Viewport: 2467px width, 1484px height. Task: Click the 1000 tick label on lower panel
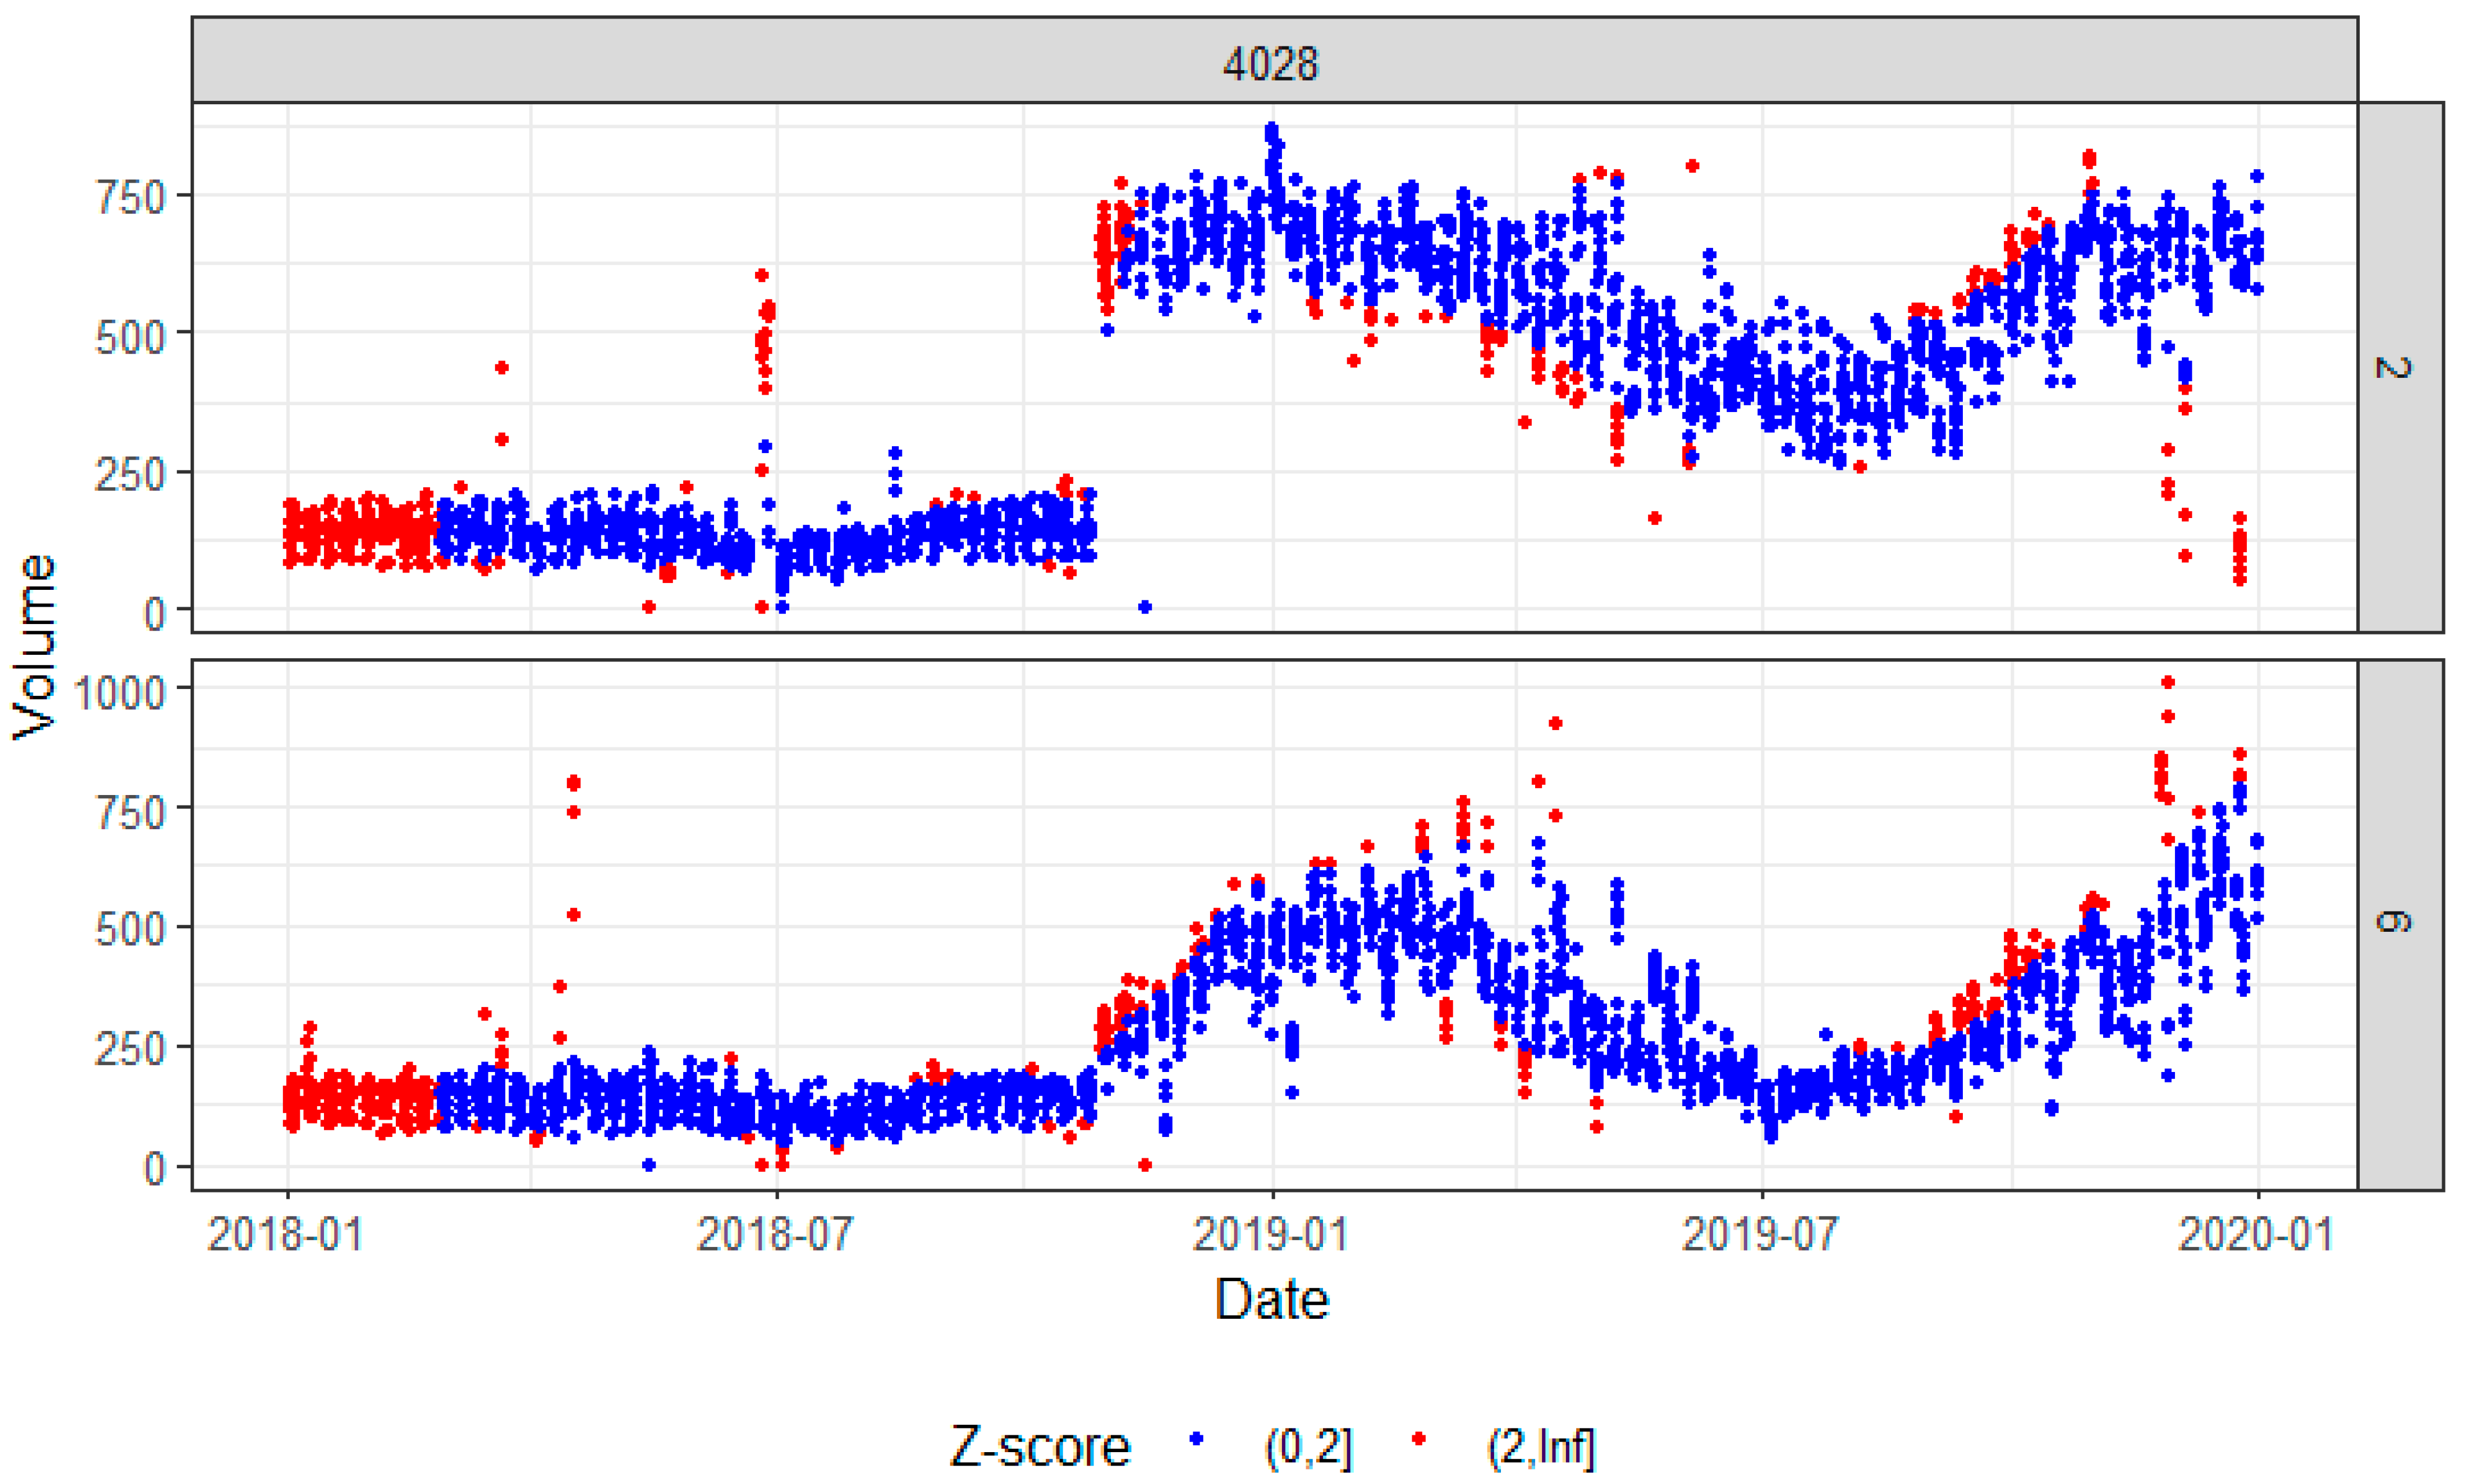tap(119, 692)
